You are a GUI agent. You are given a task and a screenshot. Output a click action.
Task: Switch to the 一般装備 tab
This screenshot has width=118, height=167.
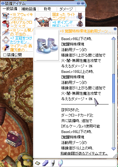[10, 9]
